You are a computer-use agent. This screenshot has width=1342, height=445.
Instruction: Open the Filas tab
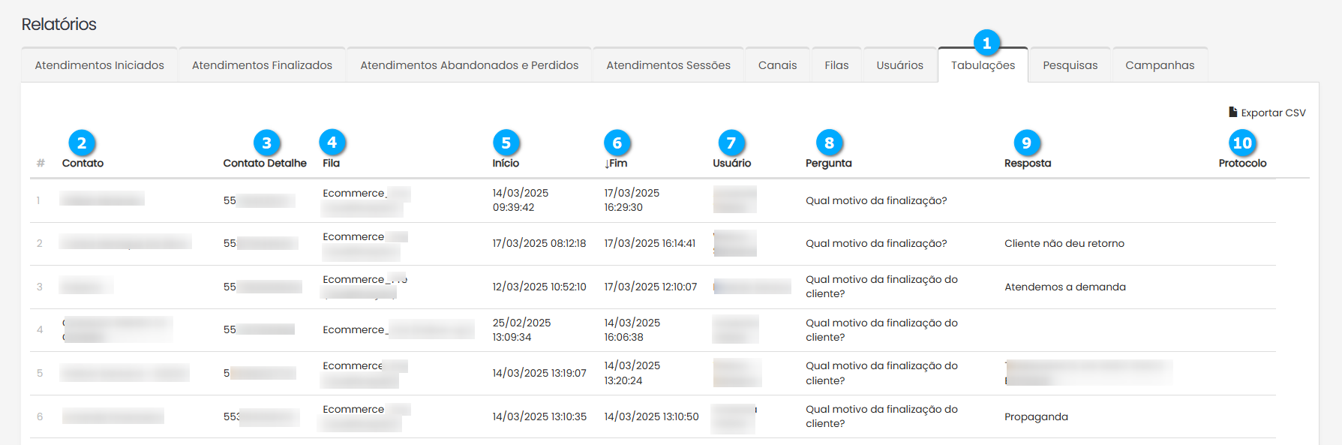(x=836, y=65)
